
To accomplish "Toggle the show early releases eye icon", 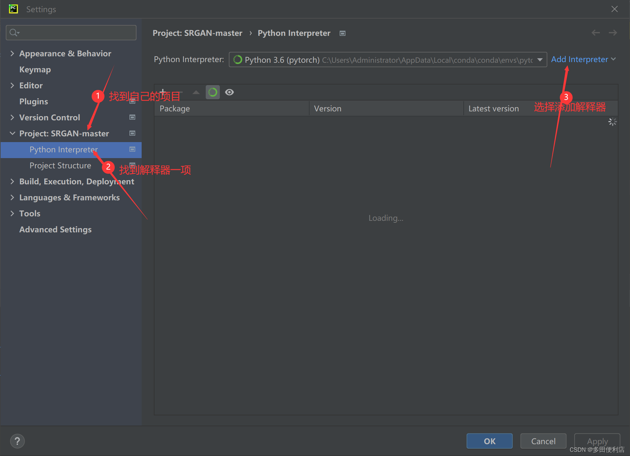I will point(229,92).
